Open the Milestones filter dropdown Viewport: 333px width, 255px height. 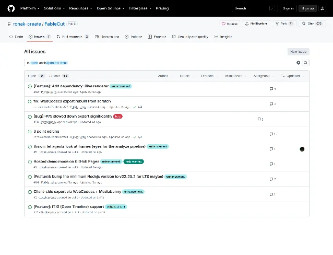tap(236, 76)
